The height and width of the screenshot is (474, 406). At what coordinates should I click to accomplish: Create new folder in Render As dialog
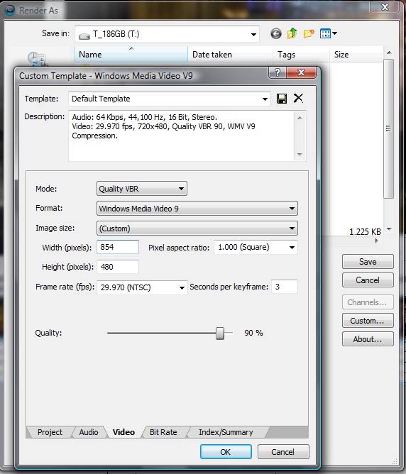point(309,33)
